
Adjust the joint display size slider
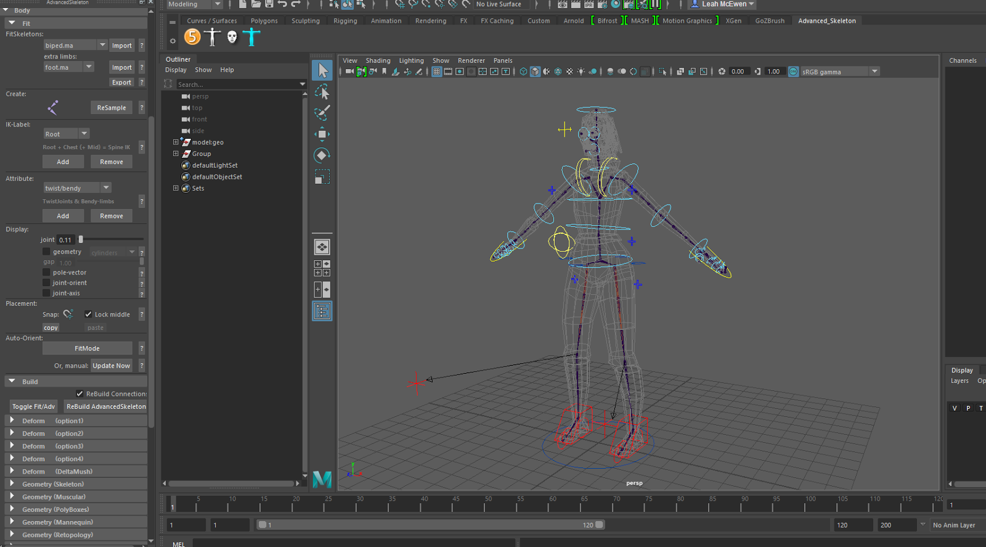(x=81, y=239)
